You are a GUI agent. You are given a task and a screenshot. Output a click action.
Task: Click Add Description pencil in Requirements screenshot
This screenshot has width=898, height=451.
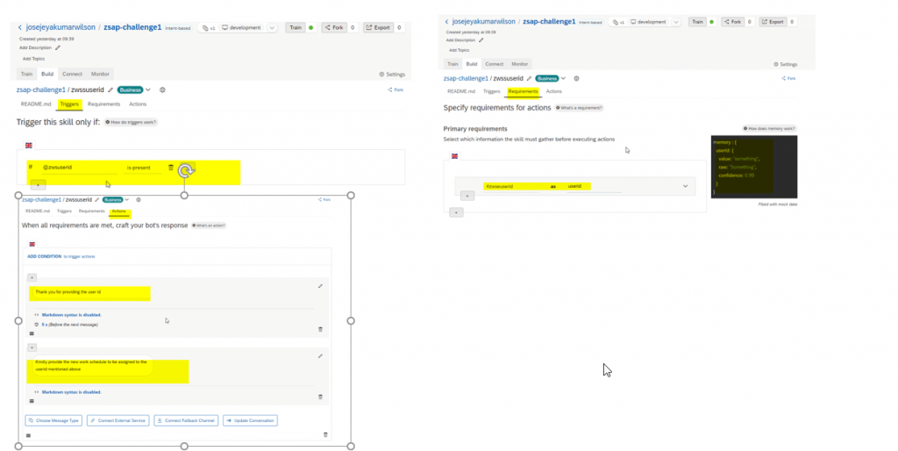481,40
